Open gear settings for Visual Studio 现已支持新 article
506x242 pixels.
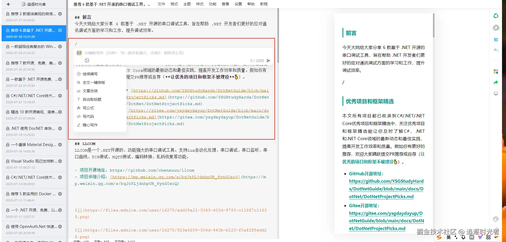(60, 161)
